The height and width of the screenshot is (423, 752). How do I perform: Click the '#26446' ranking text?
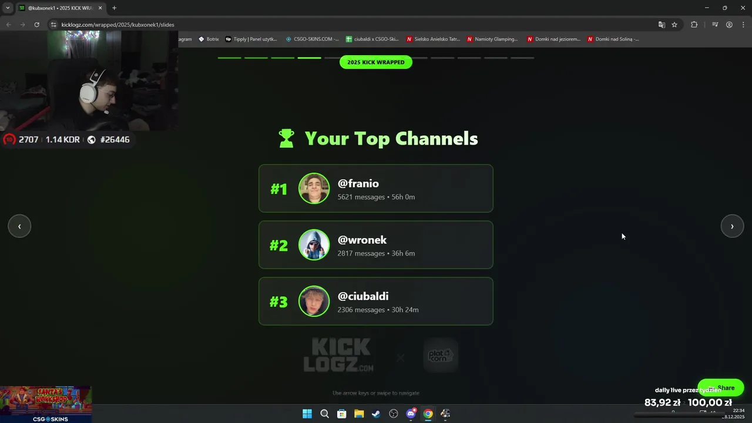click(115, 139)
